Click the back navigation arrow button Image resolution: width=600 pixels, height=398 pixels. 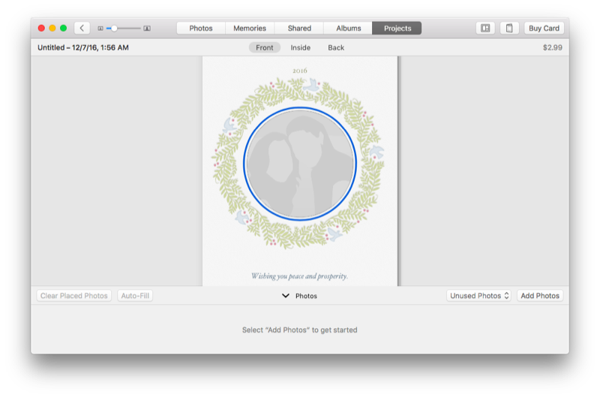point(82,28)
